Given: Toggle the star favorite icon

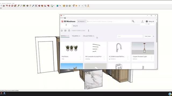Looking at the screenshot, I should click(x=62, y=31).
